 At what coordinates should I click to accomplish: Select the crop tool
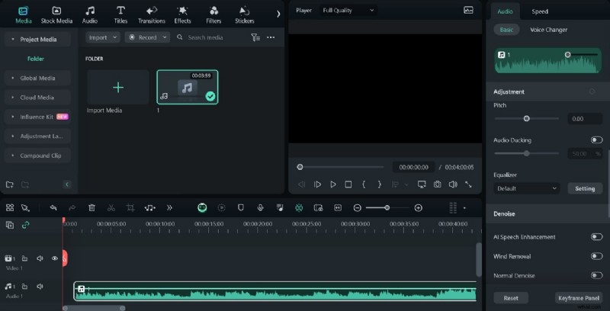click(x=130, y=208)
